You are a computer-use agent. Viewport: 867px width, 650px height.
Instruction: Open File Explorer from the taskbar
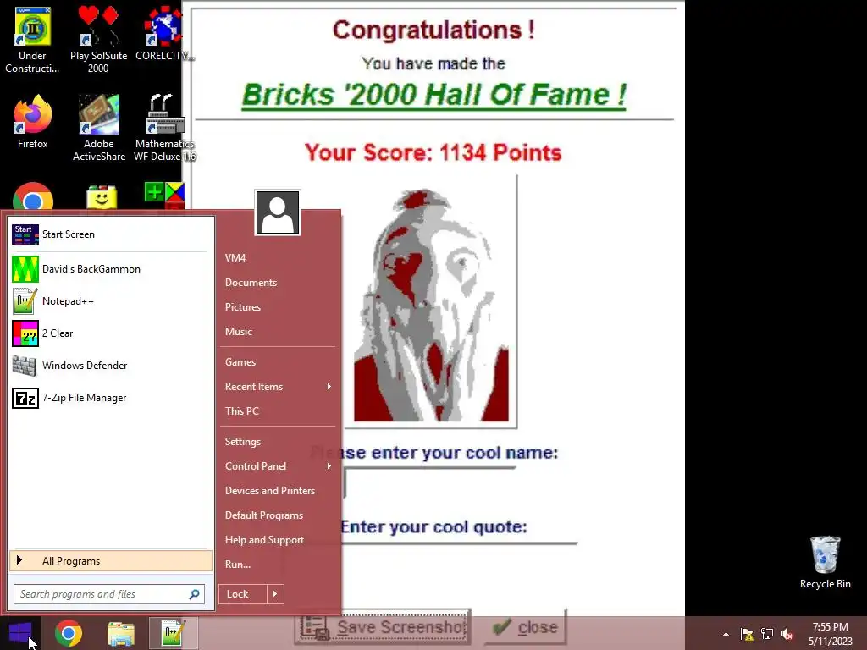click(120, 633)
